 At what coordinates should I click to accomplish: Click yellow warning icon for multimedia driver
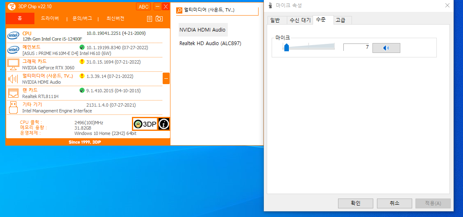82,76
